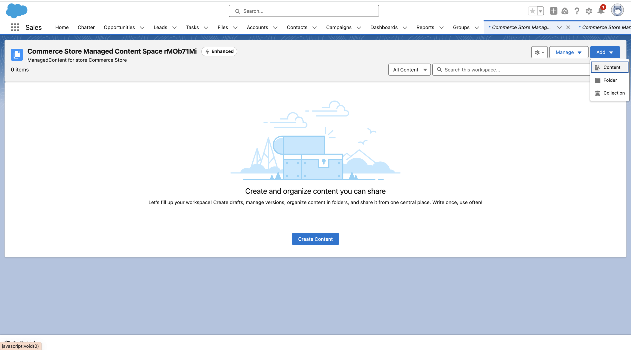
Task: Open the user avatar profile menu
Action: [617, 11]
